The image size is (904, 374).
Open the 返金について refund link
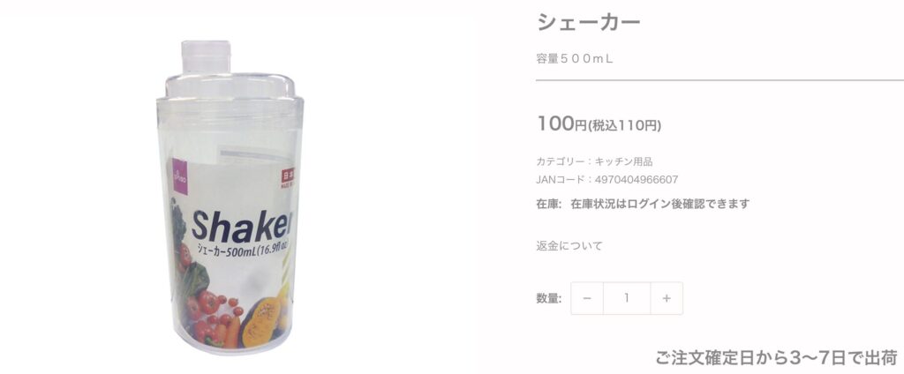[x=569, y=246]
